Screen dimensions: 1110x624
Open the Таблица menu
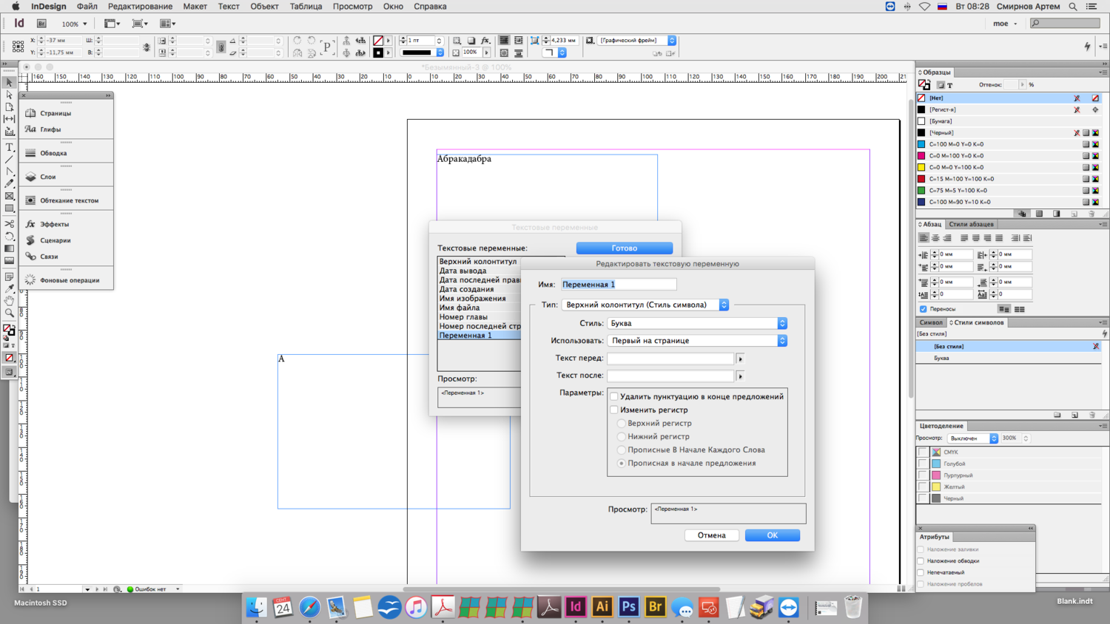coord(306,7)
